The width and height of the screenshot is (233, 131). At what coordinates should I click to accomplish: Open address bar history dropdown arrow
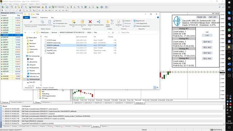pos(109,32)
